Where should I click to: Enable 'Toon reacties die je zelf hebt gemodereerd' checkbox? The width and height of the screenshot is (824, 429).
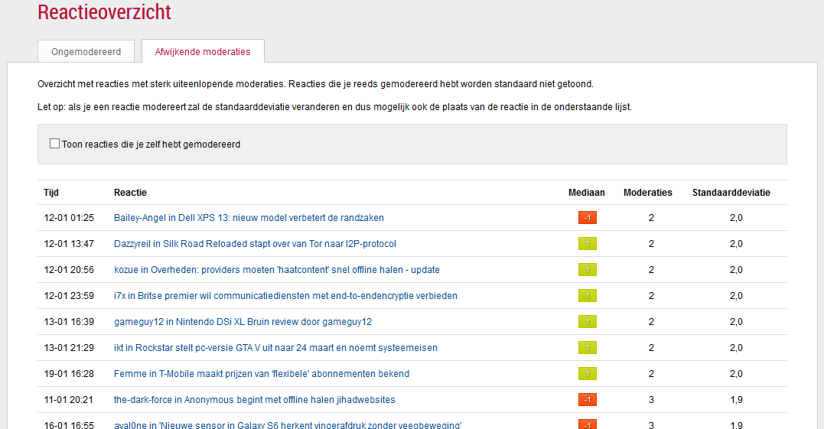pos(54,144)
